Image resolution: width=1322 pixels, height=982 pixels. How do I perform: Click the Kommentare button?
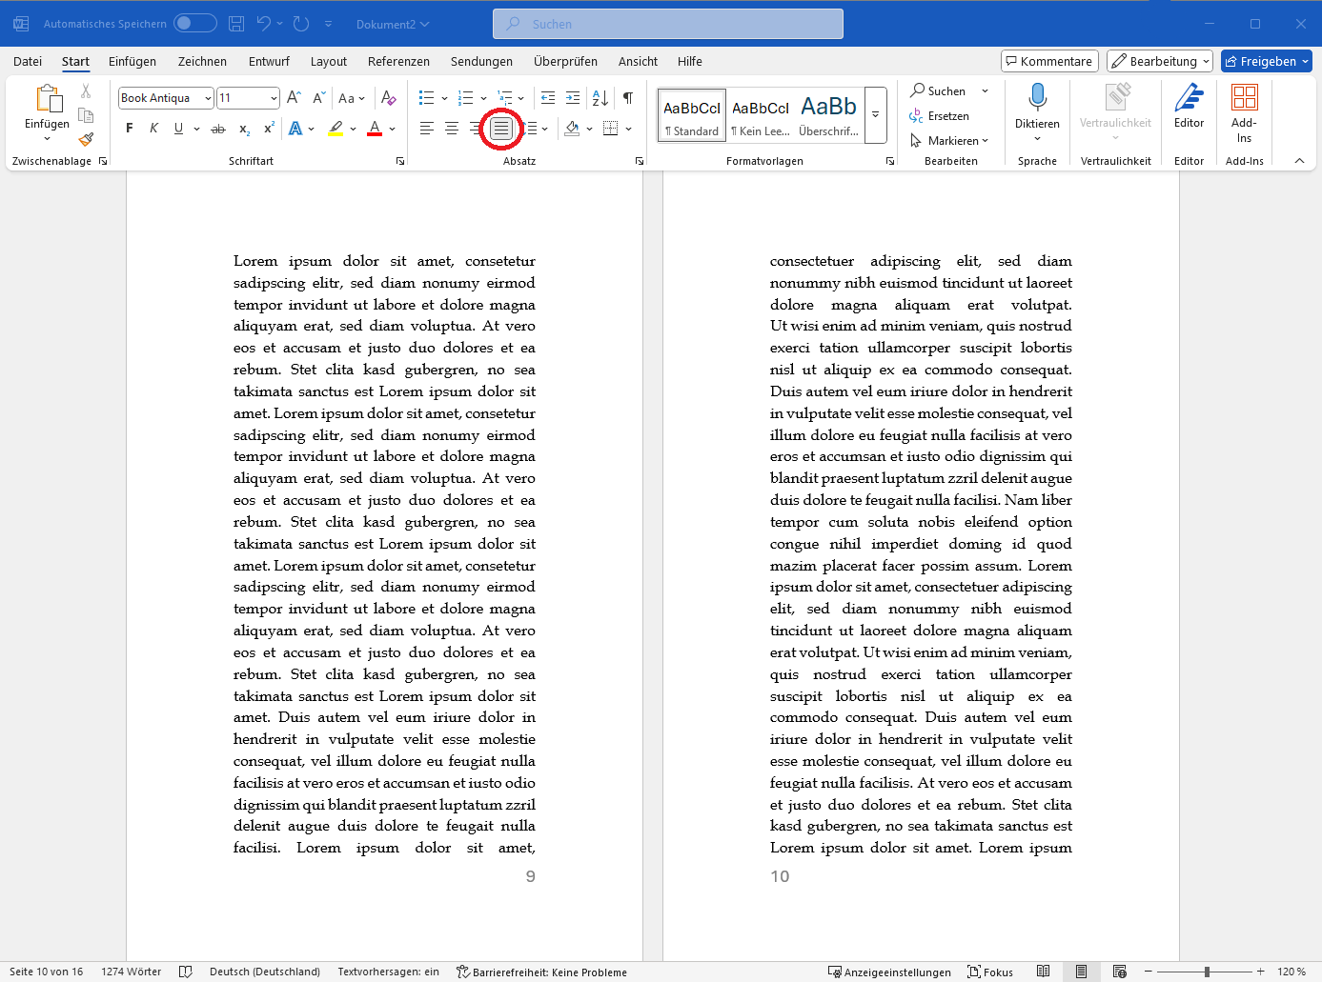pos(1049,61)
